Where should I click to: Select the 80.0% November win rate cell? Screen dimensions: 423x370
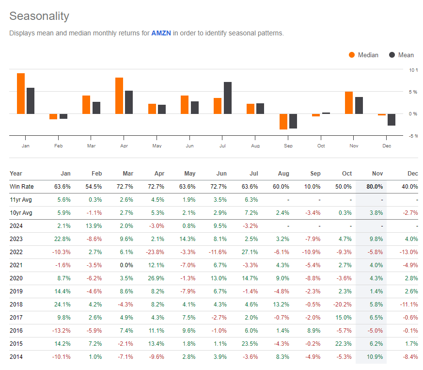tap(374, 186)
